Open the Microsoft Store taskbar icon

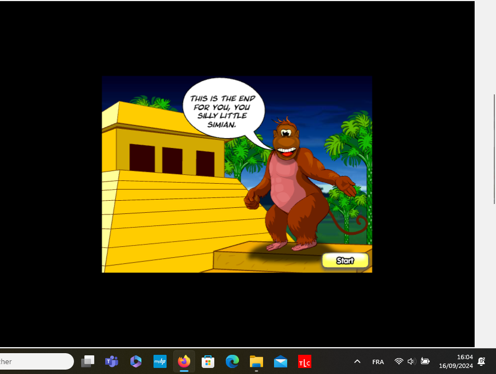(x=208, y=361)
